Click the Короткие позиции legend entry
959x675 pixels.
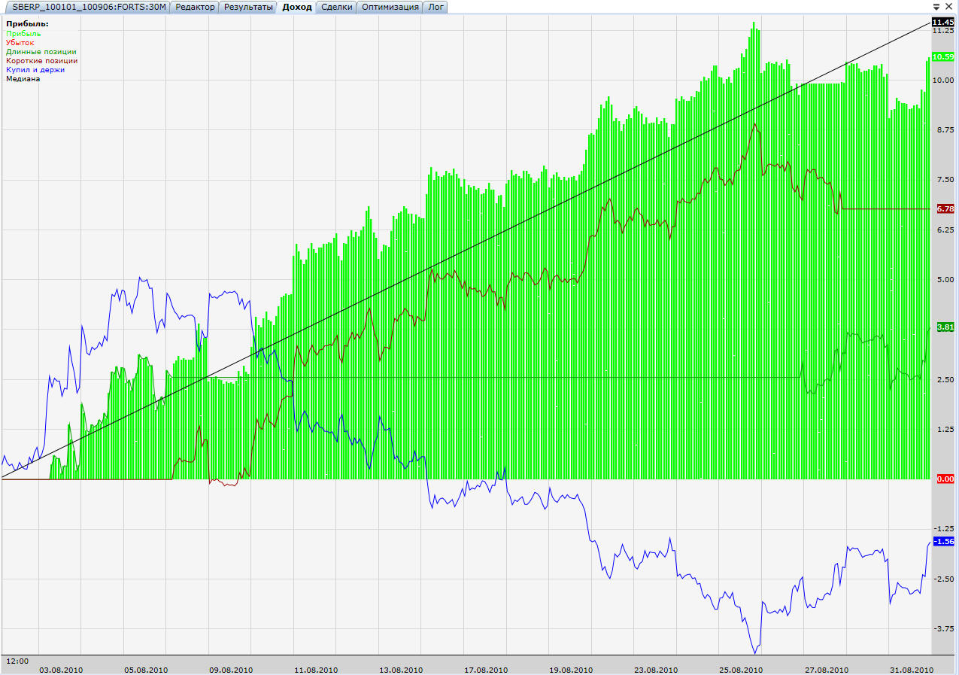41,61
